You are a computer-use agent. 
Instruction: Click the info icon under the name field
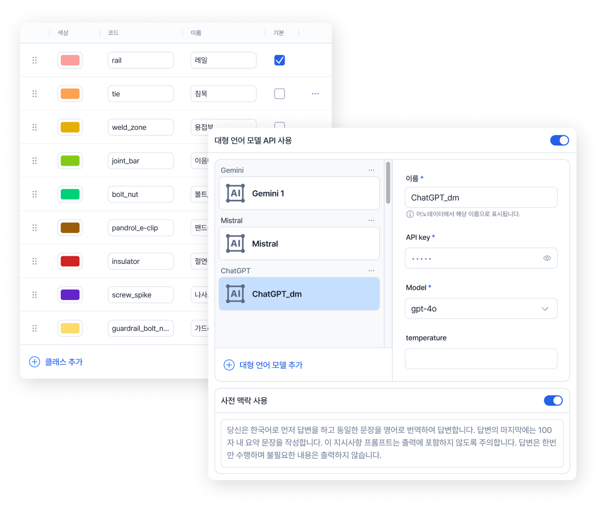point(410,214)
